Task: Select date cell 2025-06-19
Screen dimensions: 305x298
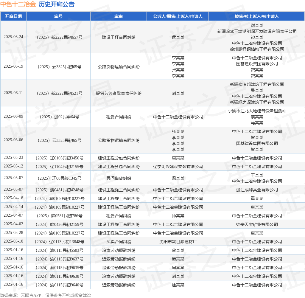Action: point(13,66)
